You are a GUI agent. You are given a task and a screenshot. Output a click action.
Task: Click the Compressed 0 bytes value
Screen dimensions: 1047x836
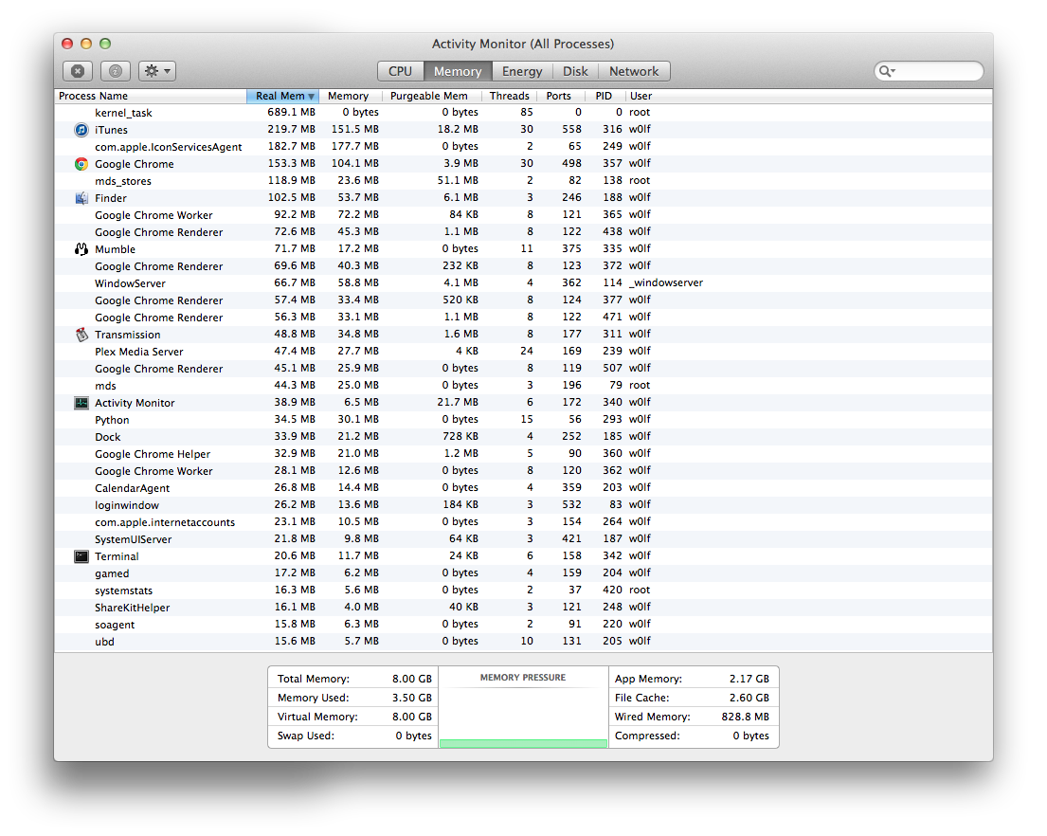(751, 736)
